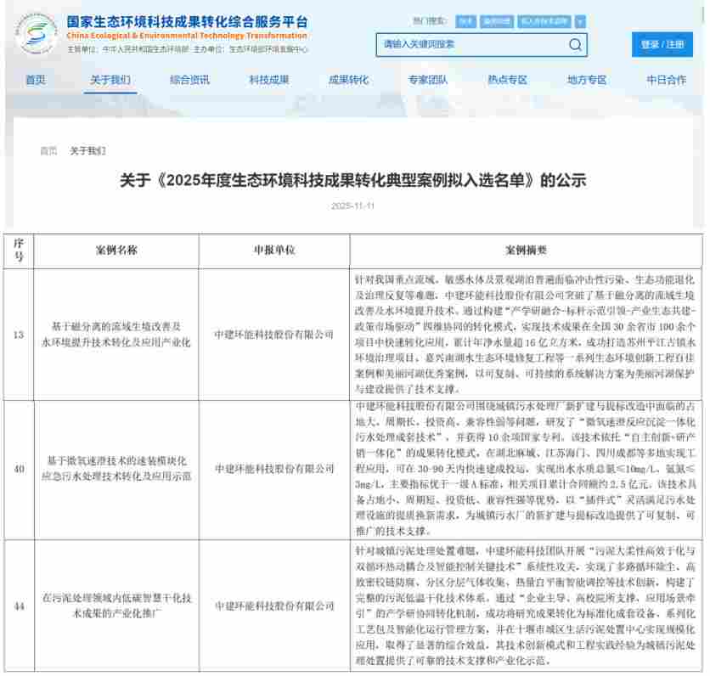Click the article title about 2025年度典型案例拟入选名单
Image resolution: width=710 pixels, height=676 pixels.
(x=352, y=180)
